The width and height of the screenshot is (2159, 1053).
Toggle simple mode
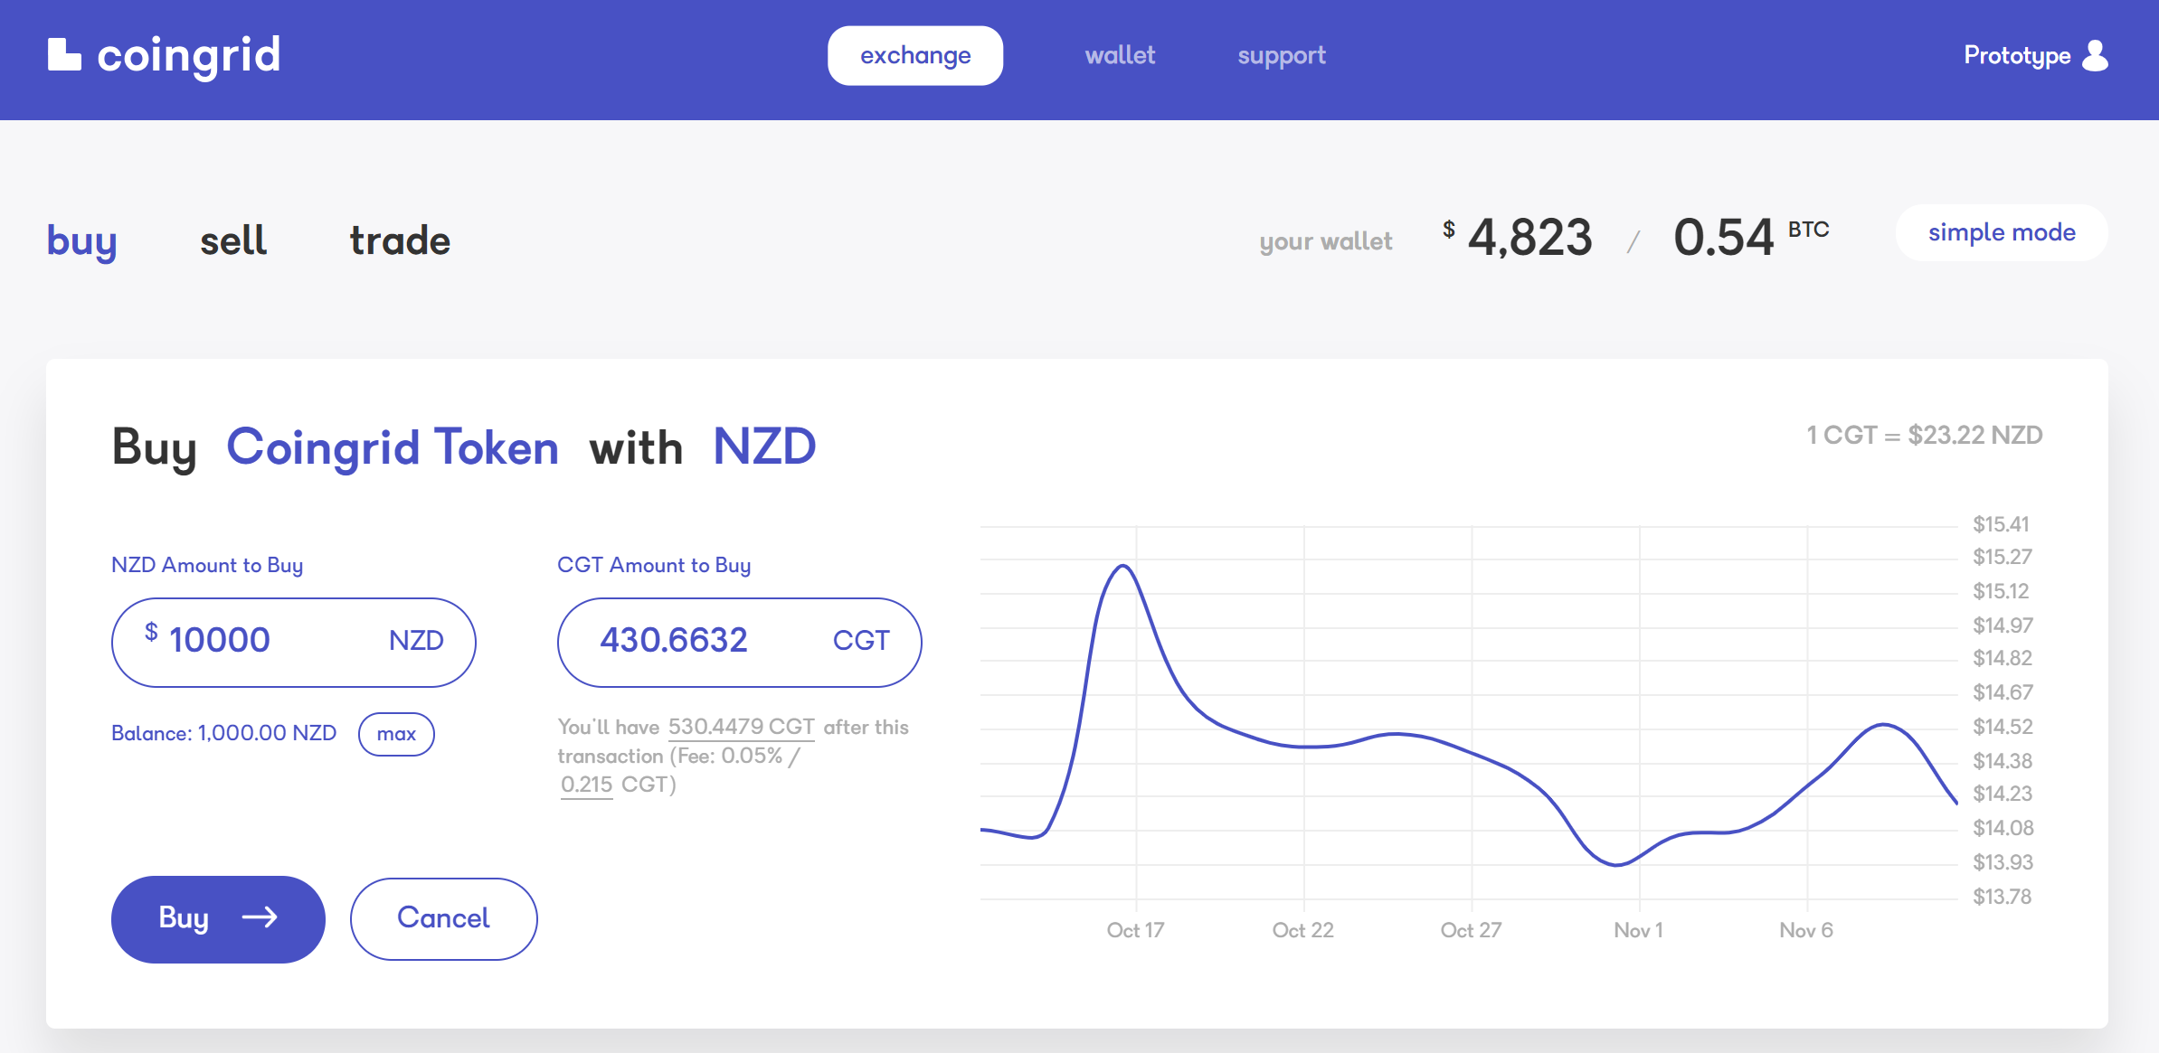pyautogui.click(x=2001, y=232)
